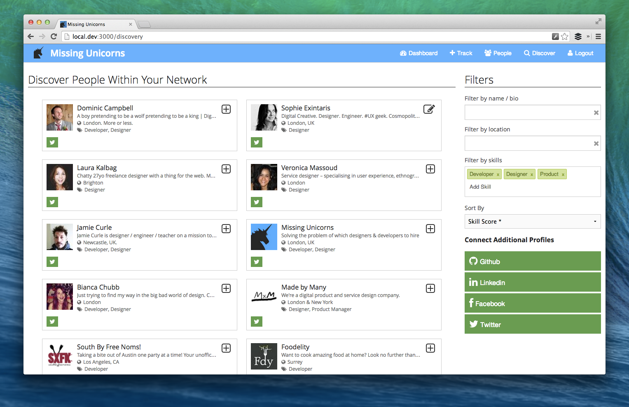Screen dimensions: 629x407
Task: Go to People in the navigation bar
Action: click(498, 53)
